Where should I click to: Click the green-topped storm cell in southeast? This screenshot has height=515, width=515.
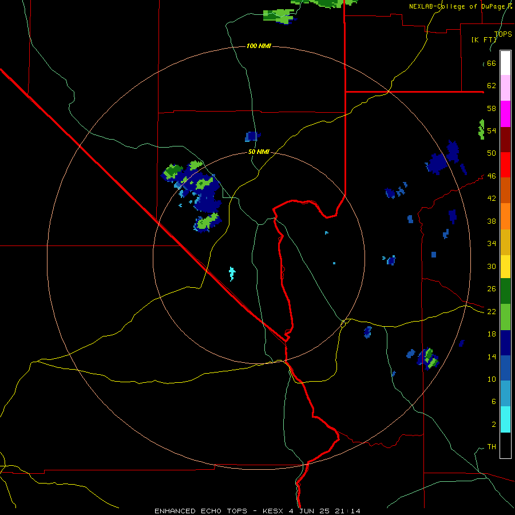point(428,358)
